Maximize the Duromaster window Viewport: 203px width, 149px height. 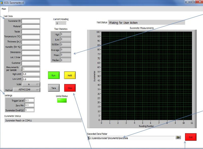[193, 2]
